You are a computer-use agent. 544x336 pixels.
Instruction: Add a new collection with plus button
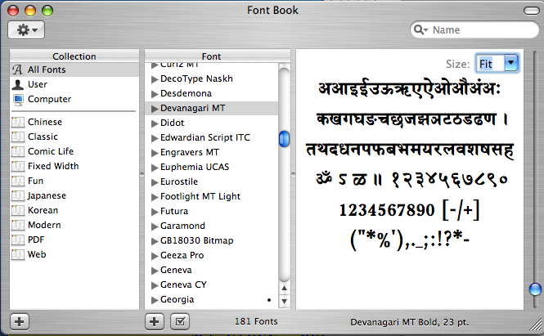(x=20, y=321)
